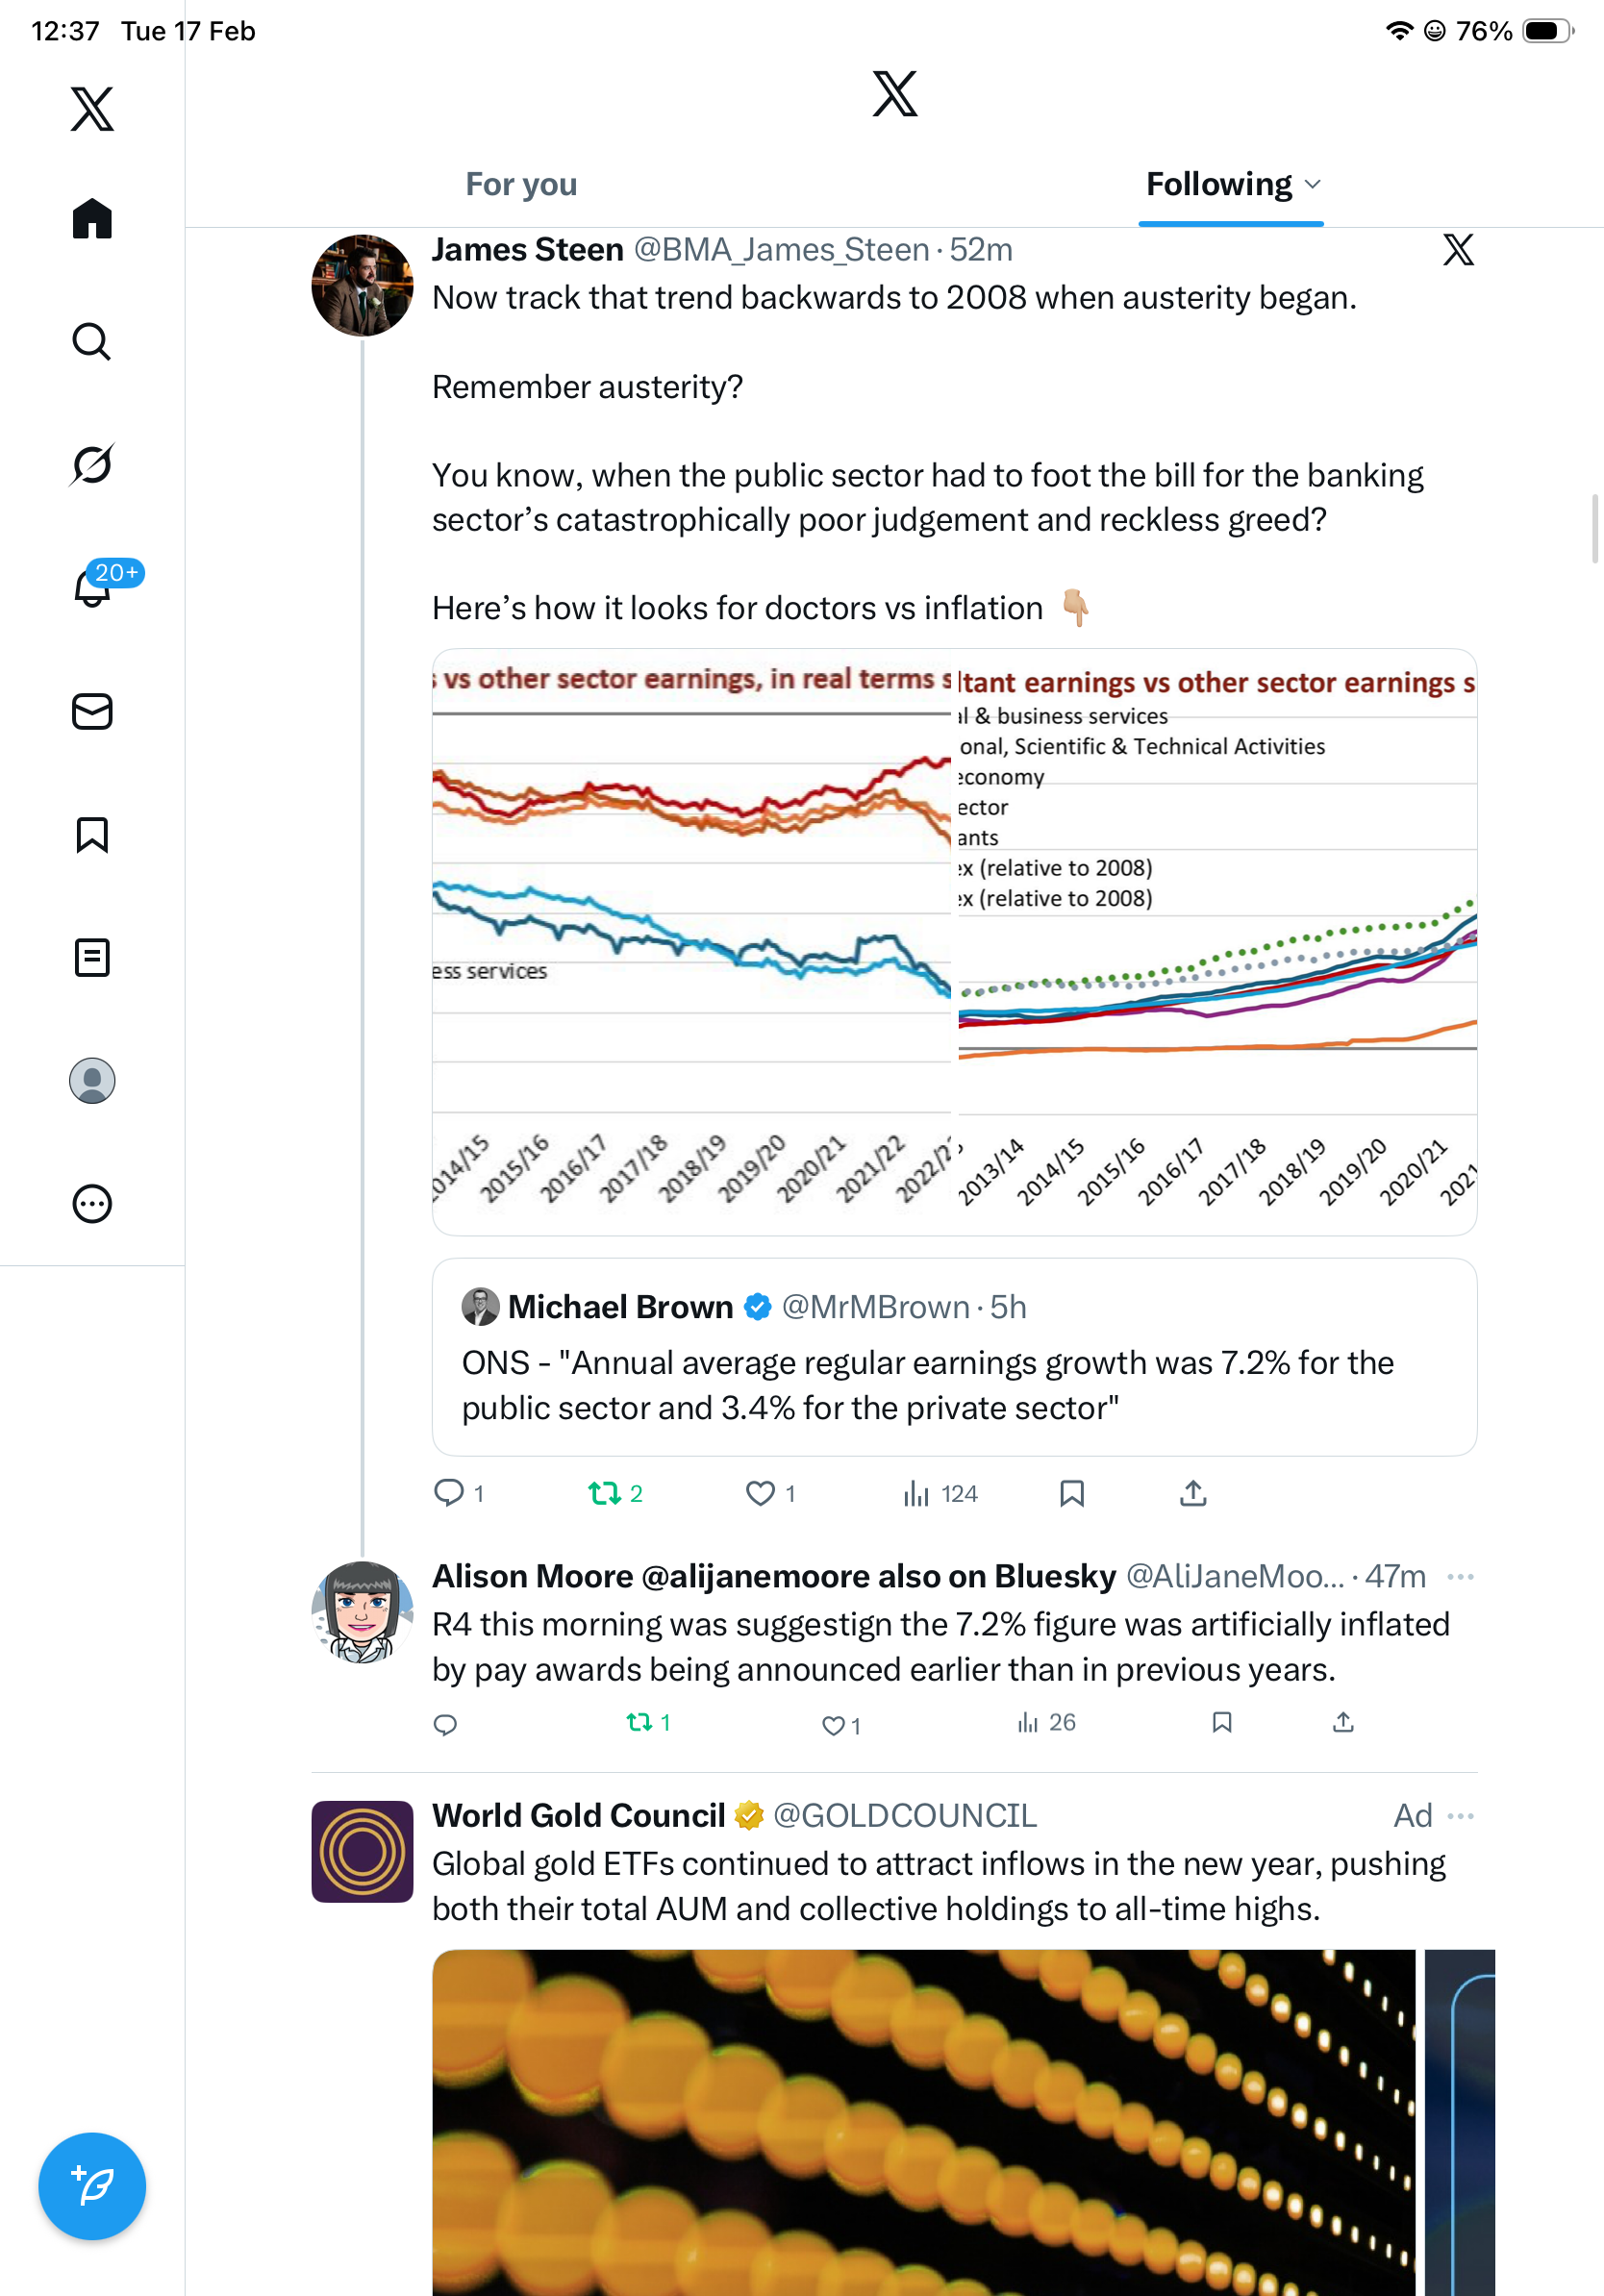Image resolution: width=1604 pixels, height=2296 pixels.
Task: Open Messages envelope in sidebar
Action: (x=92, y=711)
